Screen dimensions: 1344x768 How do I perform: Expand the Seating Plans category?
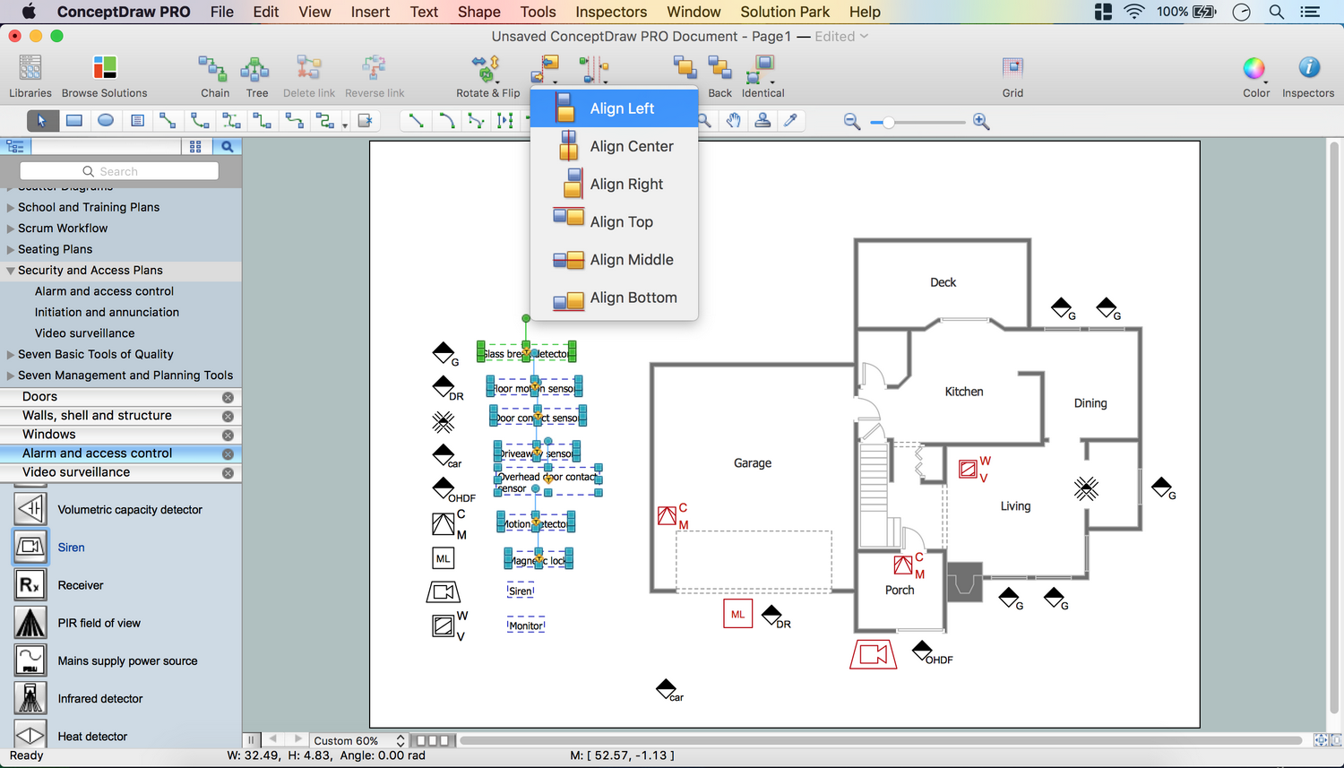tap(11, 250)
